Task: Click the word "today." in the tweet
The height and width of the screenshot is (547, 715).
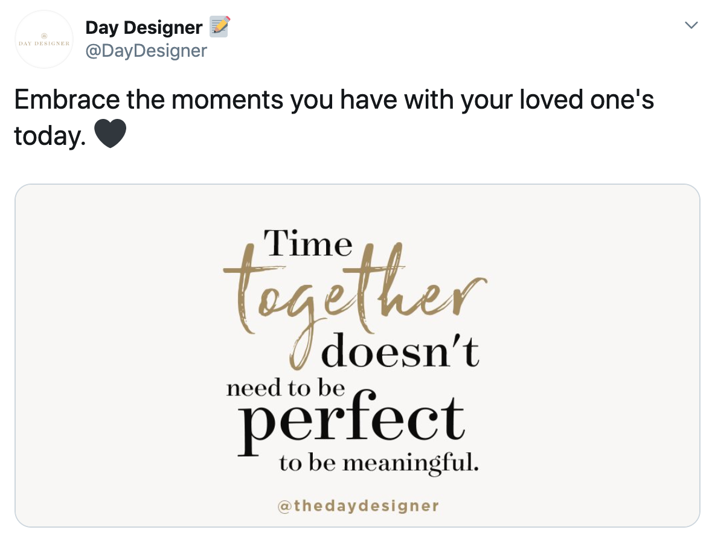Action: (x=50, y=135)
